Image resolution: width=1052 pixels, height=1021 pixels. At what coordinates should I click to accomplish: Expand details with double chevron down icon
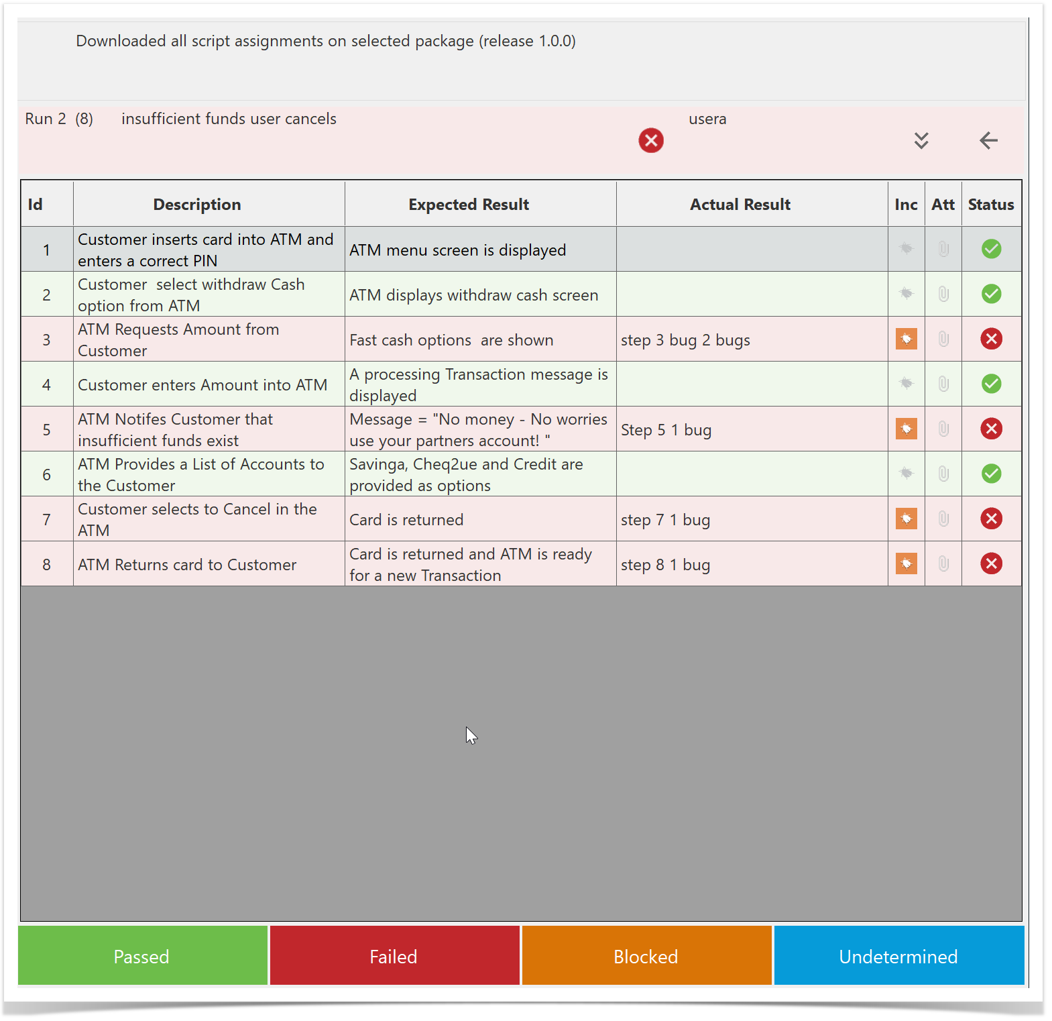click(921, 141)
